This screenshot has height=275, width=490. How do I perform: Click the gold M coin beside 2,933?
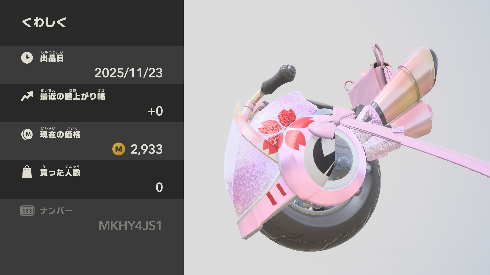tap(119, 149)
